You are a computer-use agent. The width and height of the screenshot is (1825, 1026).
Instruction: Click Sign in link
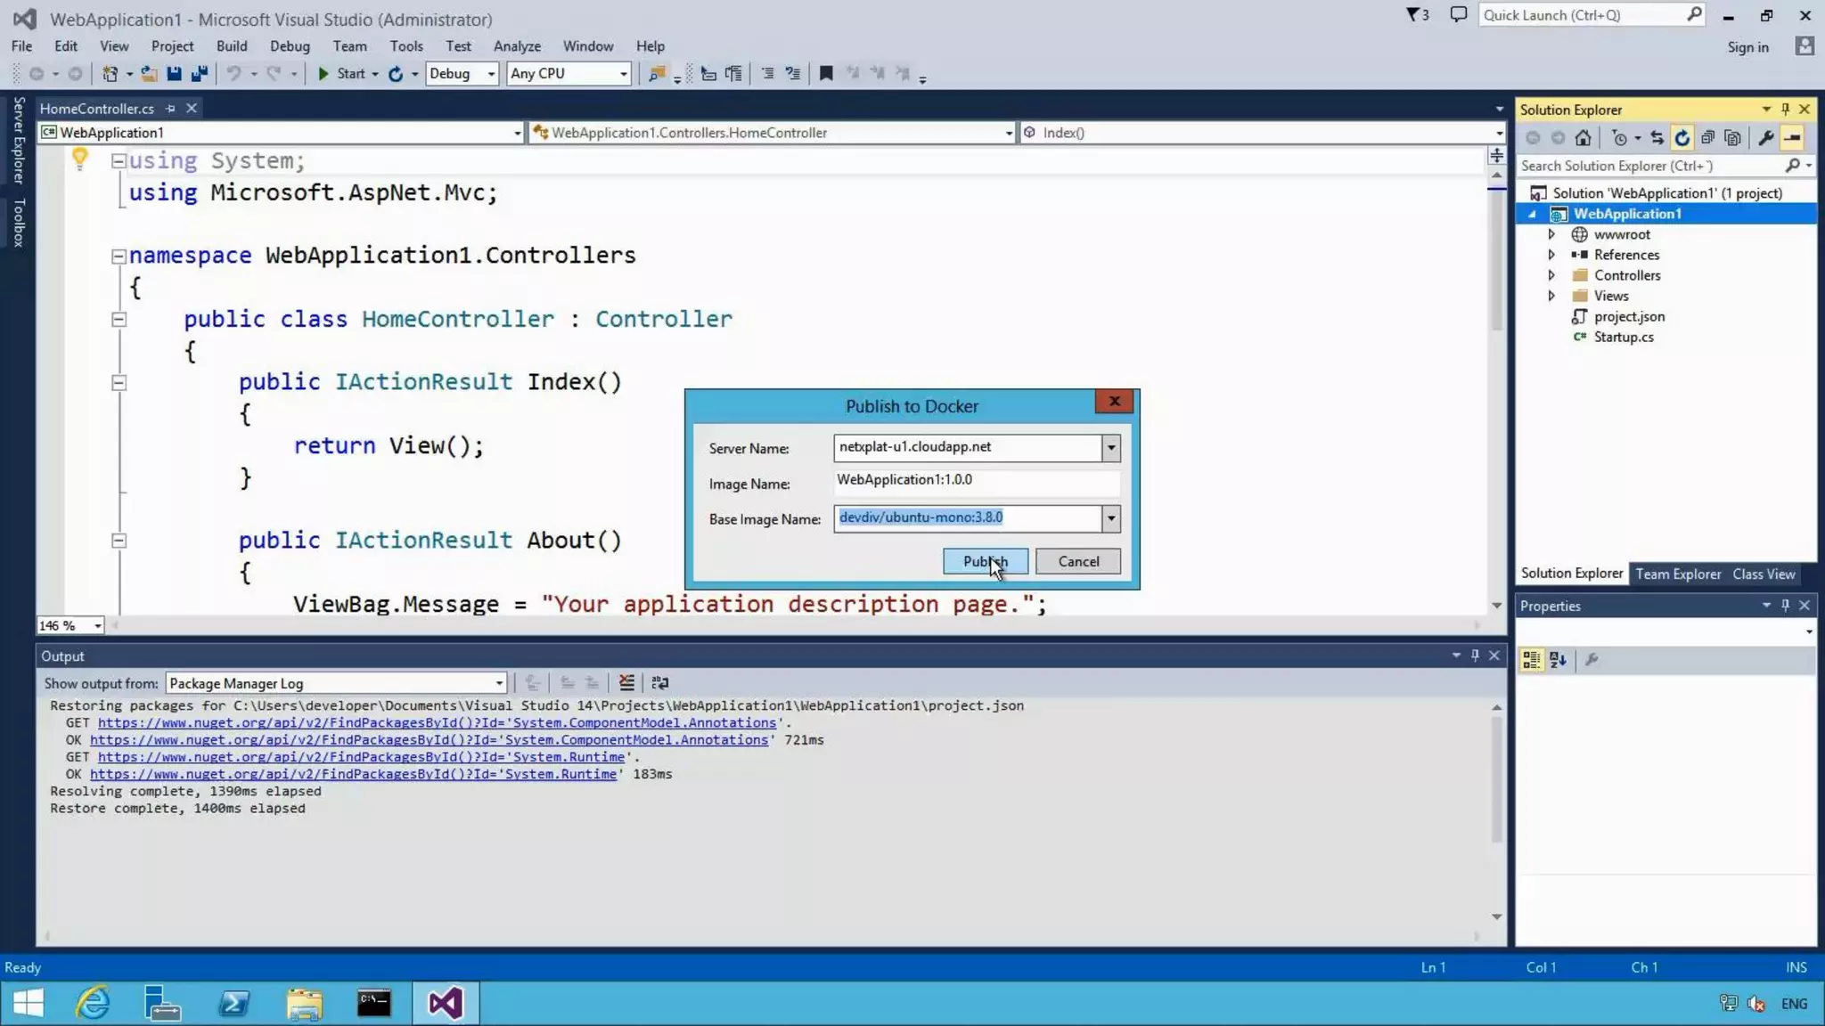tap(1747, 47)
